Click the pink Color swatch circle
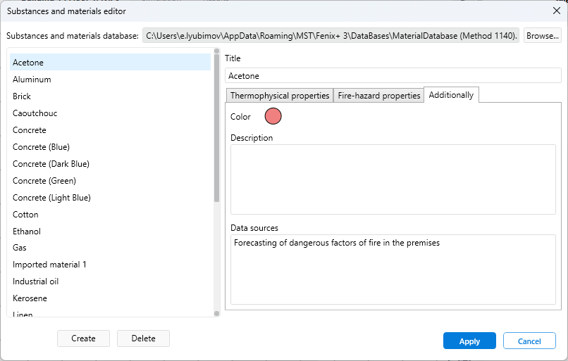The height and width of the screenshot is (361, 568). tap(273, 117)
